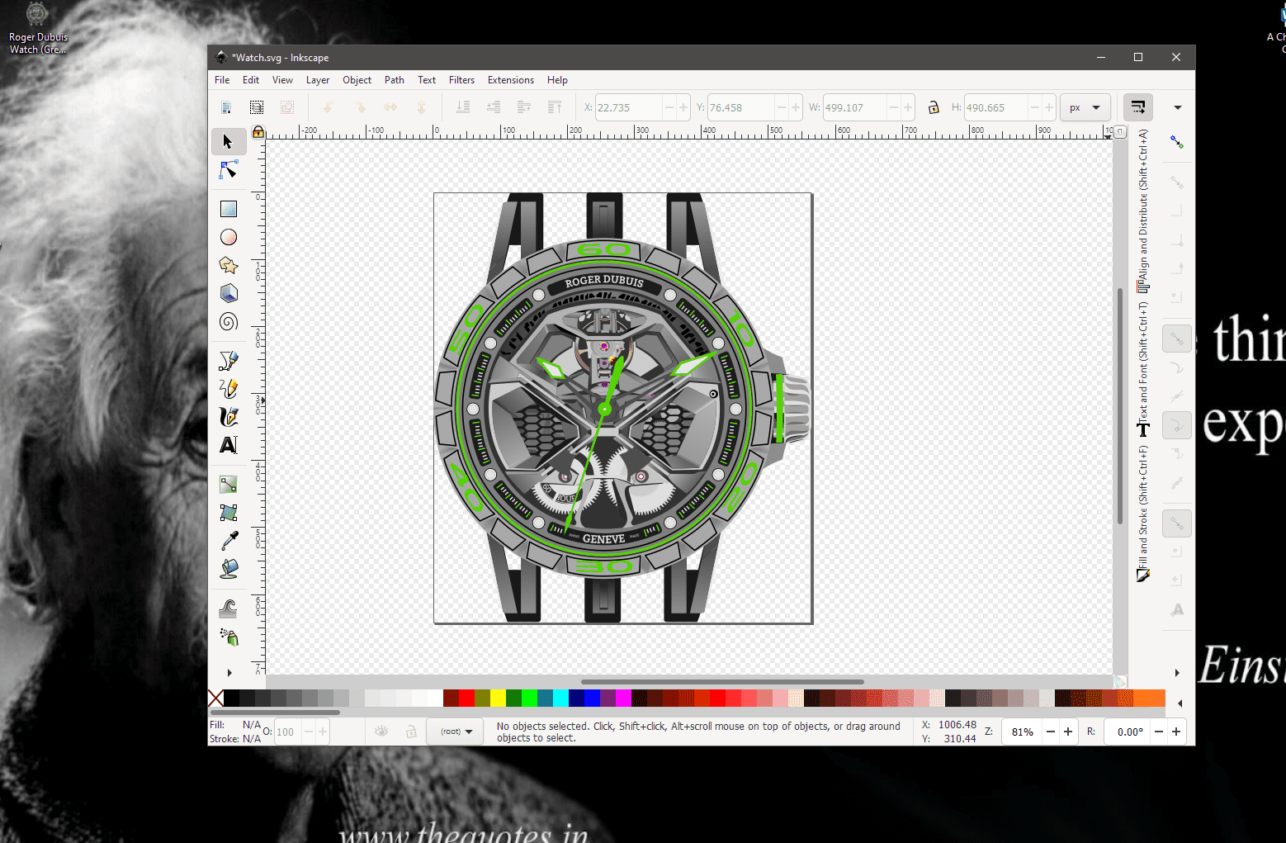The image size is (1286, 843).
Task: Select the Pencil freehand tool
Action: click(229, 389)
